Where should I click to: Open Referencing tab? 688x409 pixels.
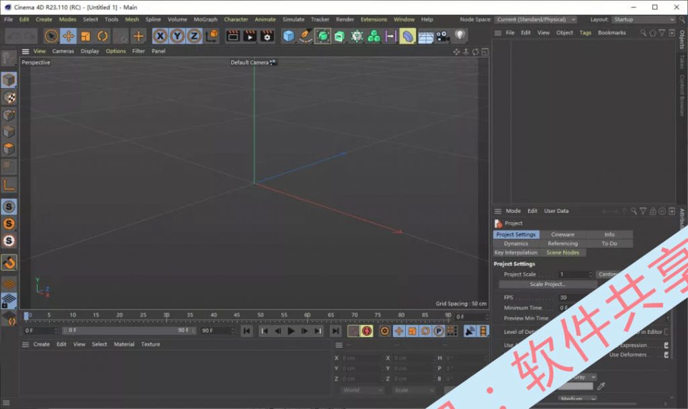pyautogui.click(x=562, y=243)
